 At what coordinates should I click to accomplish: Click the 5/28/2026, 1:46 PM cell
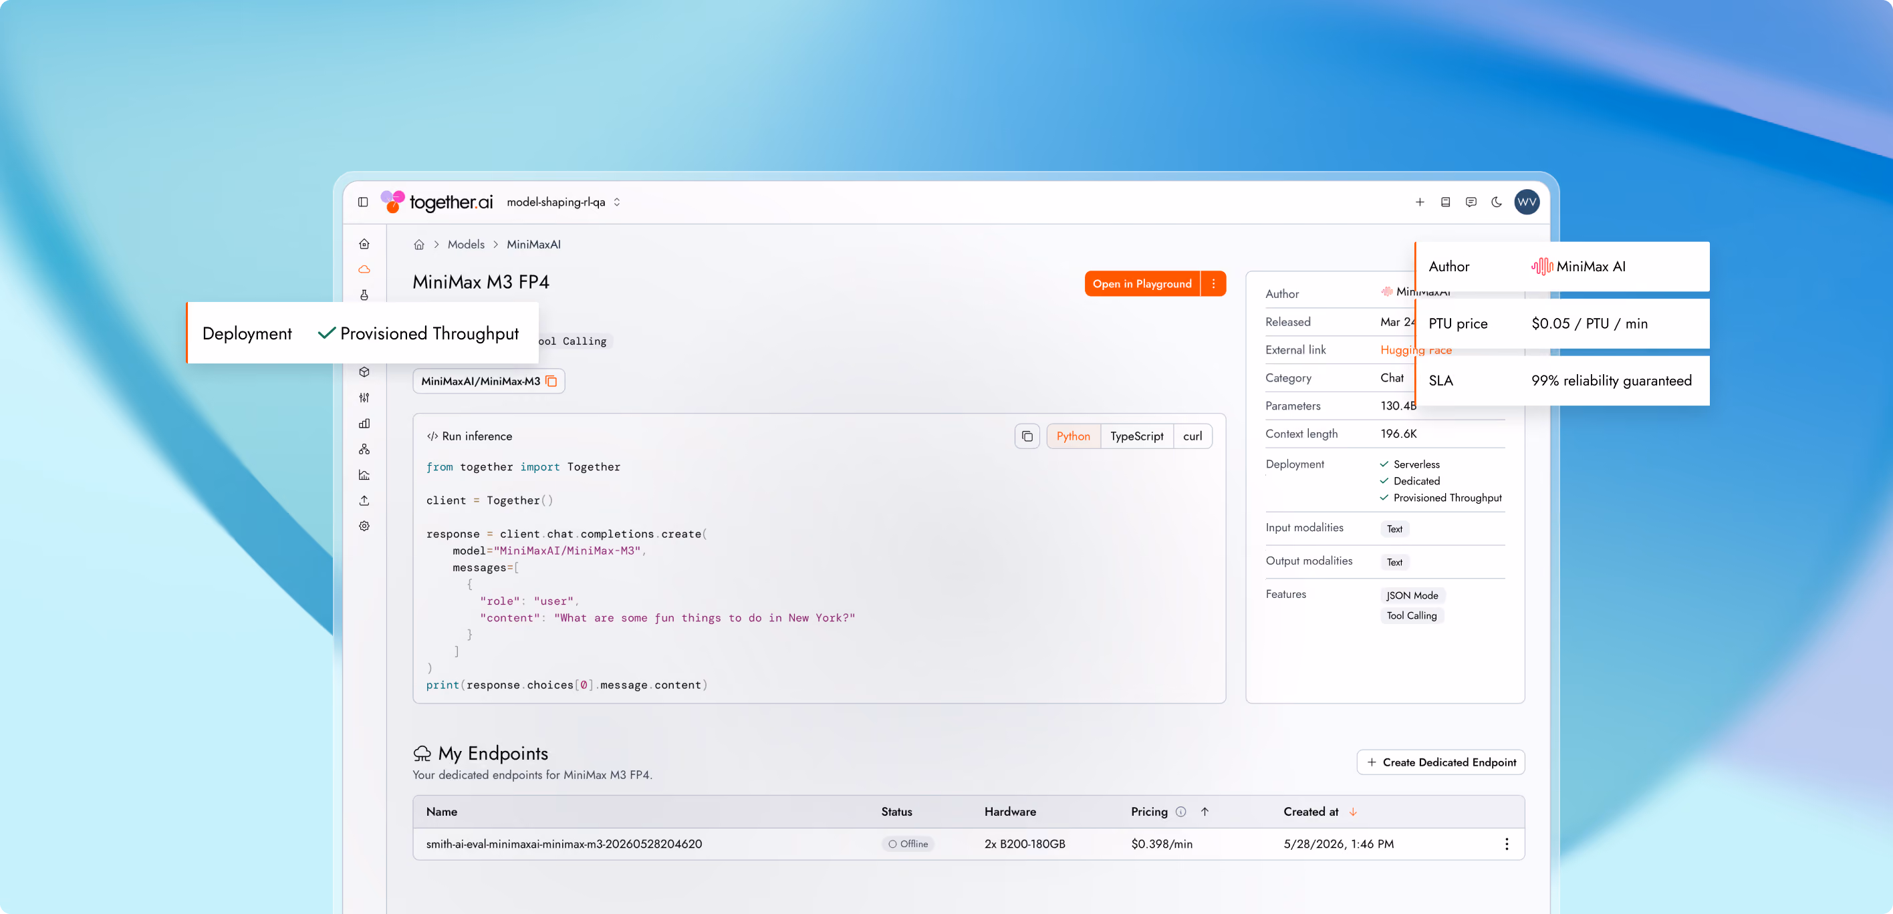click(x=1338, y=845)
